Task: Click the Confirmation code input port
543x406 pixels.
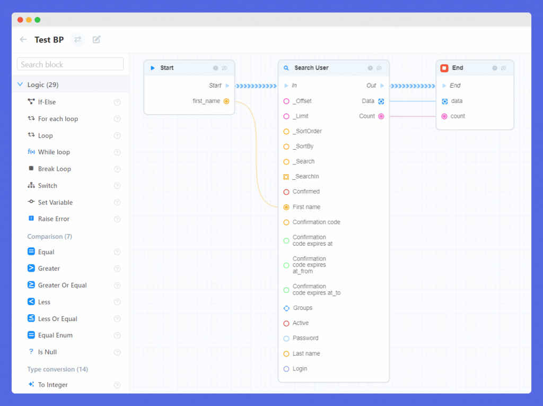Action: [x=286, y=222]
